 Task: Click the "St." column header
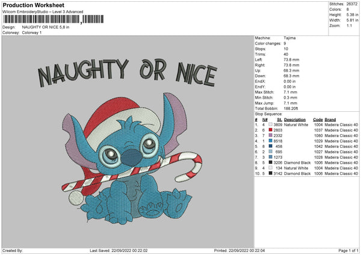(279, 120)
